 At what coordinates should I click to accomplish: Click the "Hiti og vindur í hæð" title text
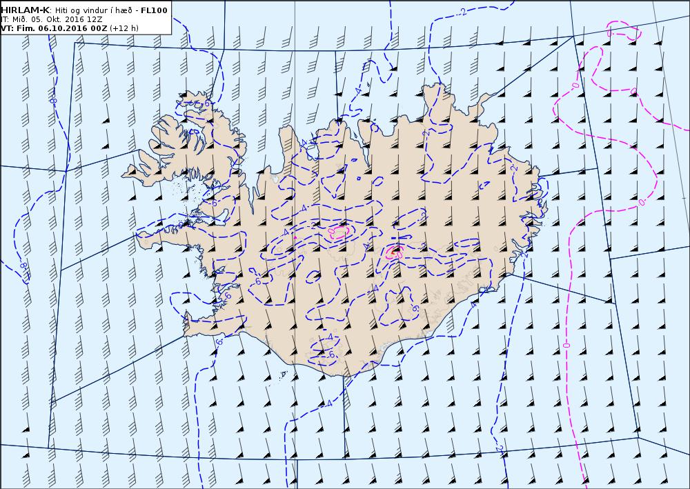click(93, 10)
